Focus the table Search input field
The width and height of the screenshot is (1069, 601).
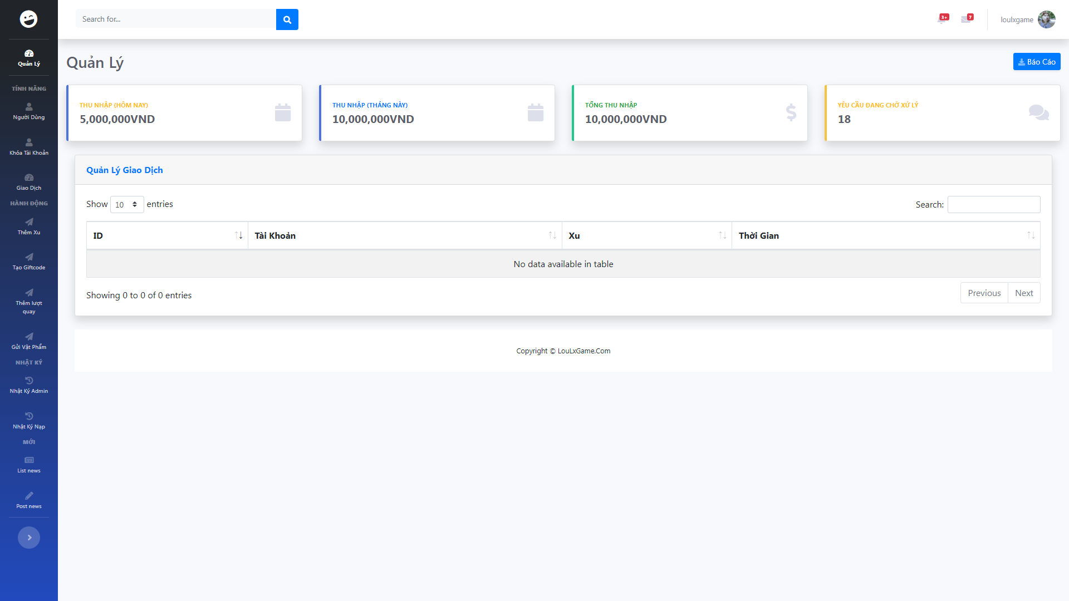tap(993, 205)
